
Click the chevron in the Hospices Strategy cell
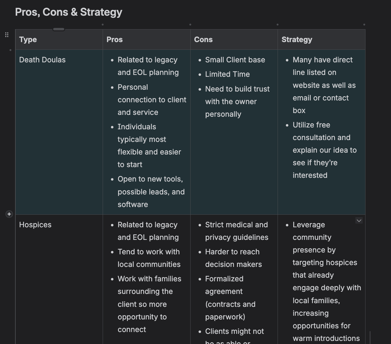pos(359,221)
